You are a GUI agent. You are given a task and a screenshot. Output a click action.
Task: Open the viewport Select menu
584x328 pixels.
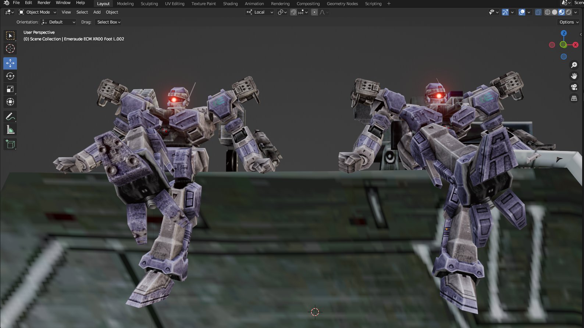pyautogui.click(x=82, y=12)
